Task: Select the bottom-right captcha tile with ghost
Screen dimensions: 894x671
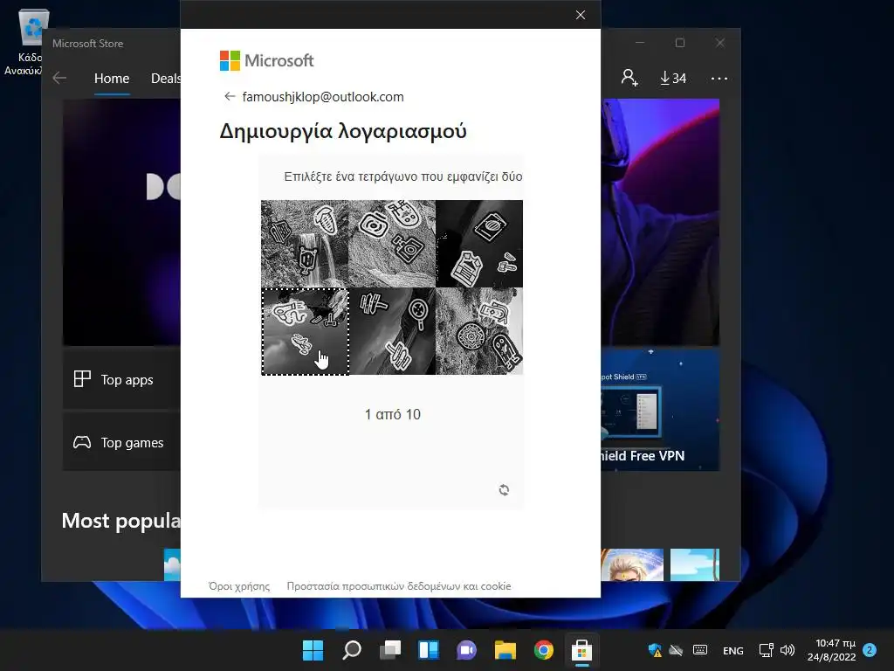Action: click(479, 331)
